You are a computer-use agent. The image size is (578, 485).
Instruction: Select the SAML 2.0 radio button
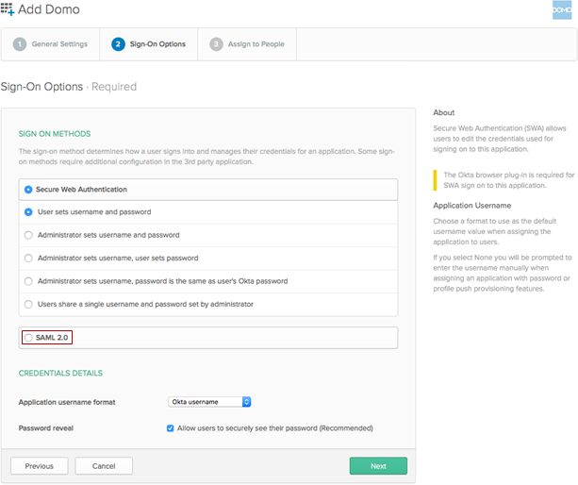click(28, 338)
